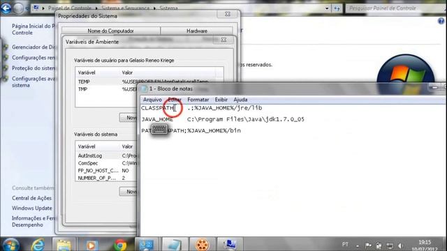
Task: Open Configurações avançadas do sistema link
Action: [33, 82]
